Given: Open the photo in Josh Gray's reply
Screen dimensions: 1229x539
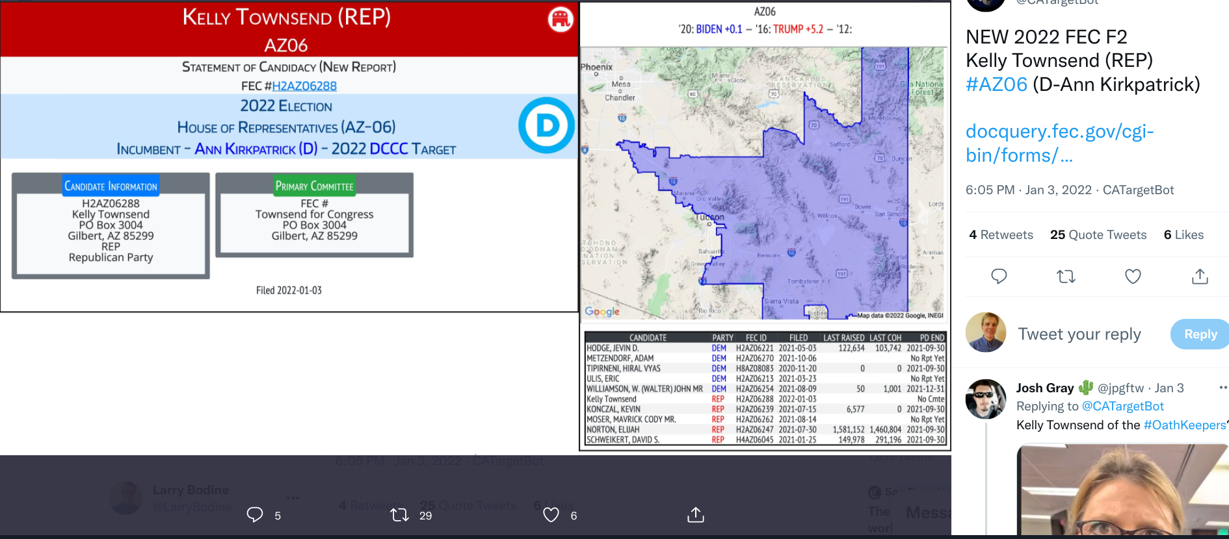Looking at the screenshot, I should [1123, 490].
